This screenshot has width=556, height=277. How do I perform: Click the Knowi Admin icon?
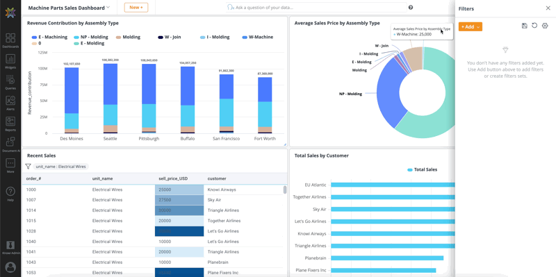tap(10, 245)
